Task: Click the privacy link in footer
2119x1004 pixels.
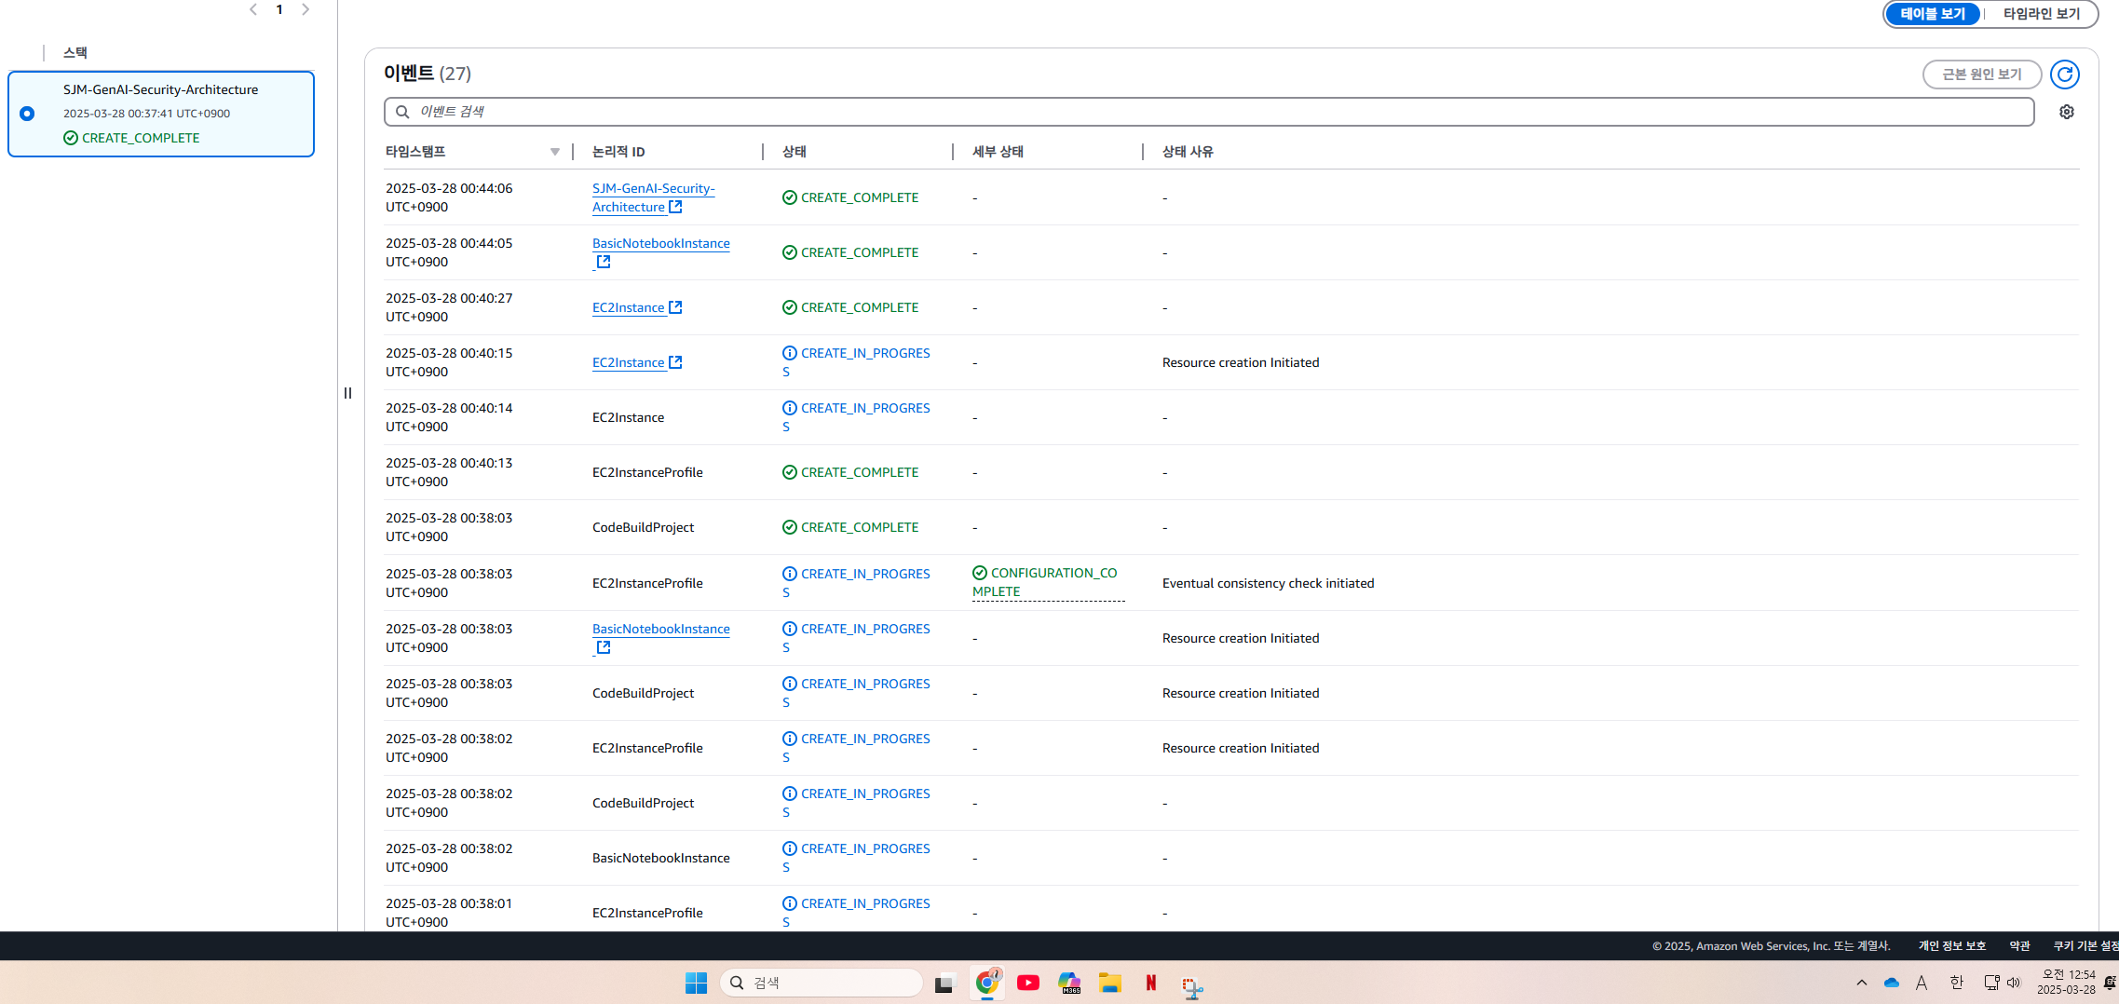Action: tap(1951, 946)
